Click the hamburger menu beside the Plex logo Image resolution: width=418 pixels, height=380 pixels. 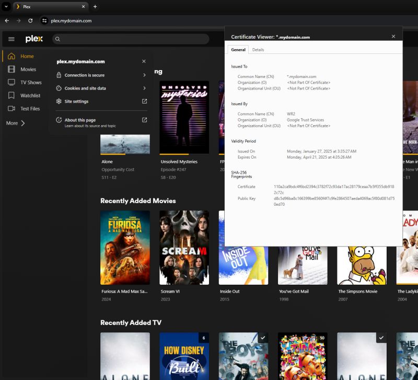click(11, 39)
